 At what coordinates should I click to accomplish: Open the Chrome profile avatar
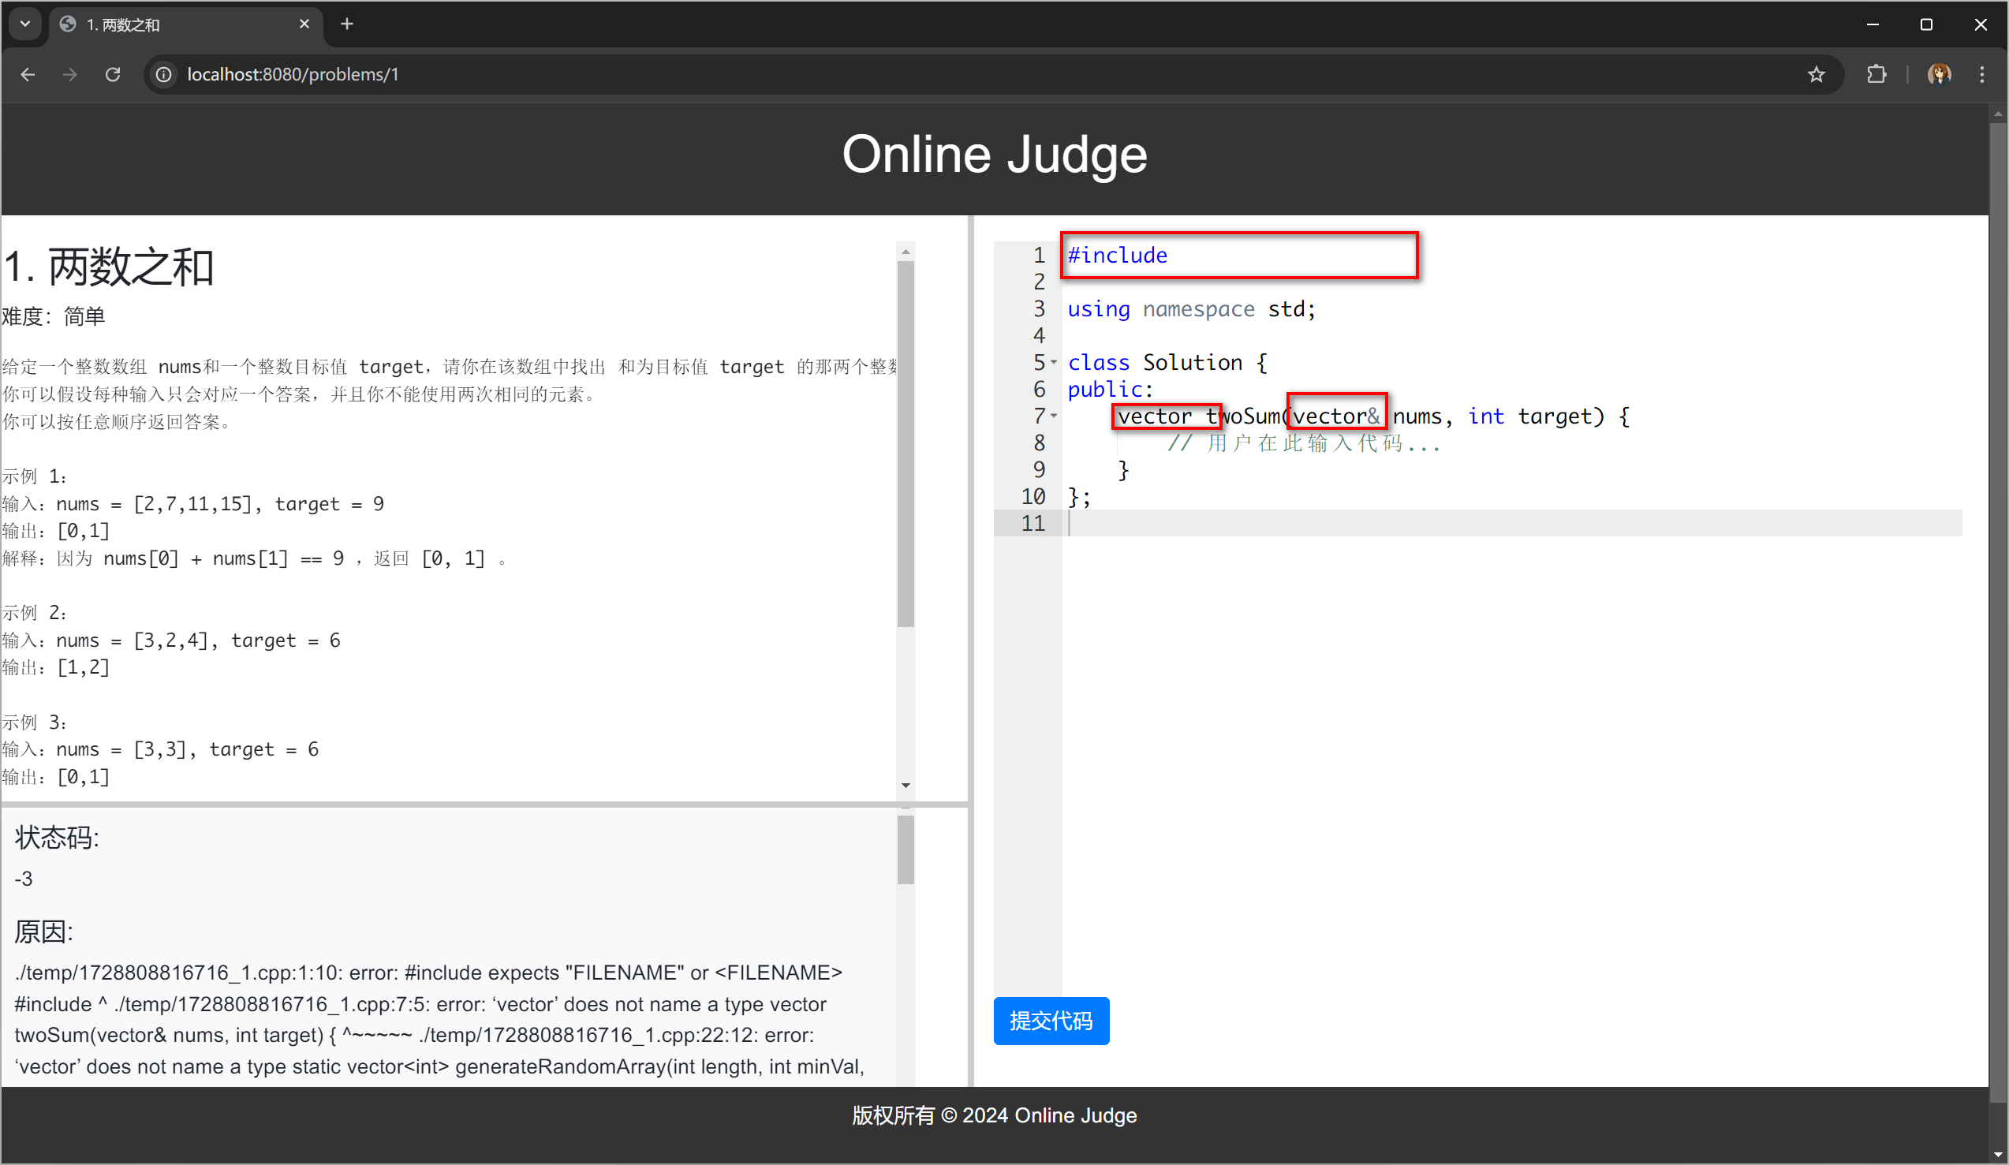1939,74
